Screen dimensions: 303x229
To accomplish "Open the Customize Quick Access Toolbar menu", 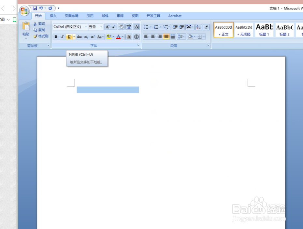I will click(59, 8).
